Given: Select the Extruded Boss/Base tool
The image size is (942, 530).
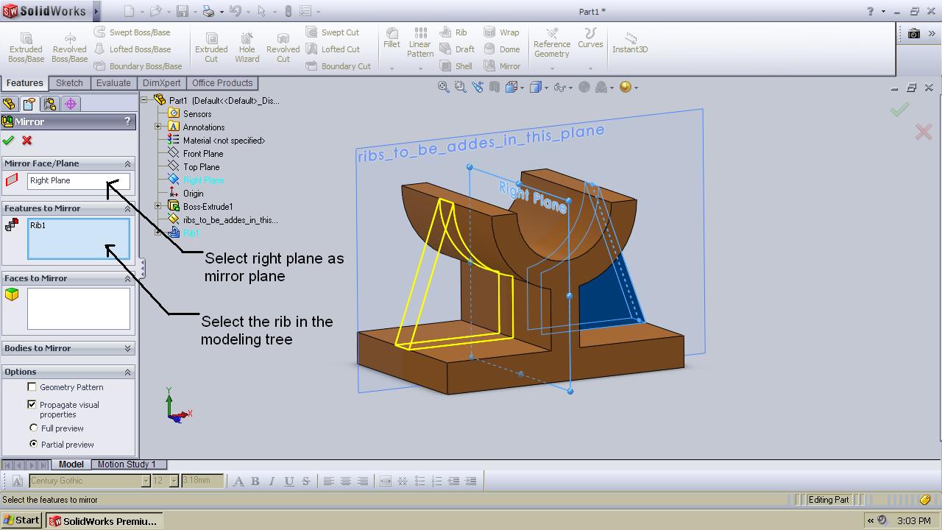Looking at the screenshot, I should tap(26, 48).
